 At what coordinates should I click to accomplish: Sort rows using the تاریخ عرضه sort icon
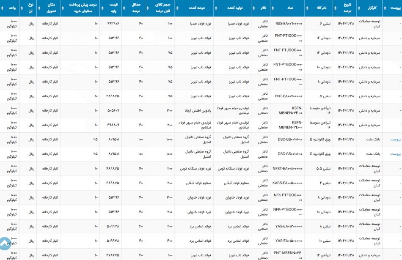click(335, 8)
